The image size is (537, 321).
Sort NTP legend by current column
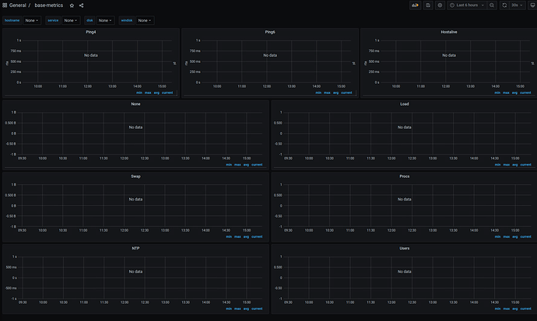(257, 309)
